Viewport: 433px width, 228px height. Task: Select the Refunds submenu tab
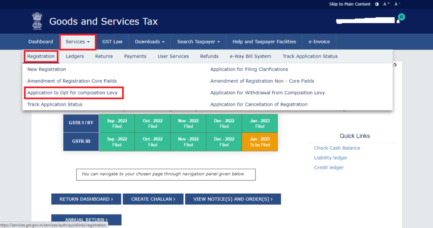209,56
